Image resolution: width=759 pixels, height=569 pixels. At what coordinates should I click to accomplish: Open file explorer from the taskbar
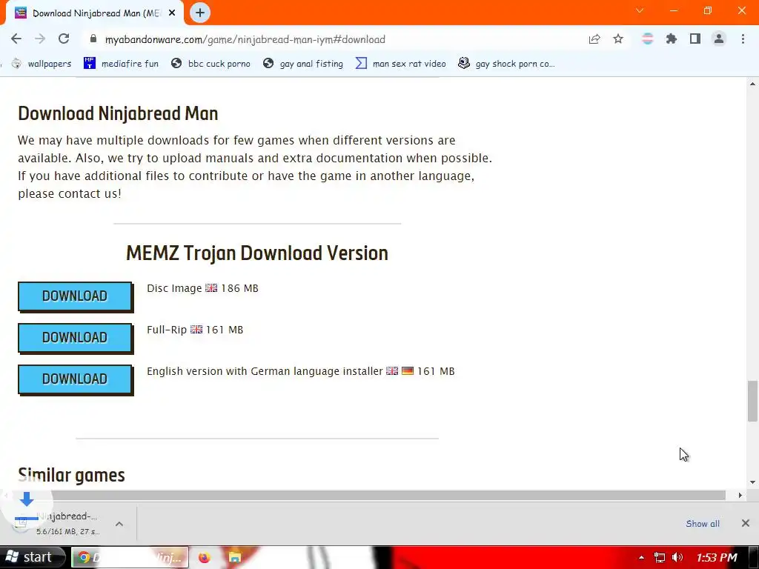coord(235,558)
